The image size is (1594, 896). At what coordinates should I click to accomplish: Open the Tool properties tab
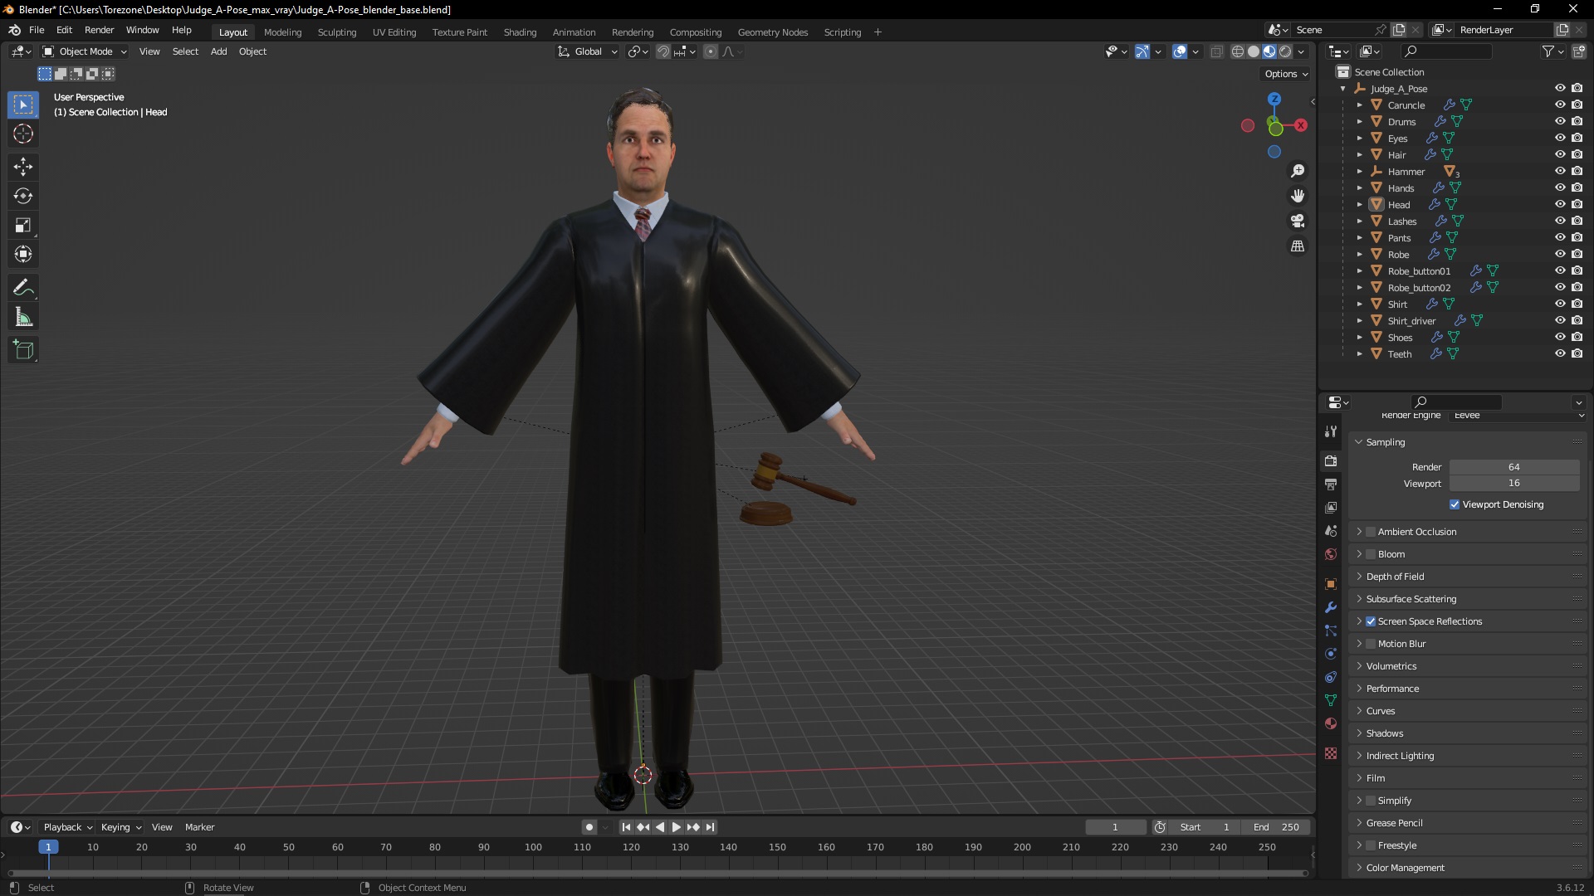(1331, 431)
